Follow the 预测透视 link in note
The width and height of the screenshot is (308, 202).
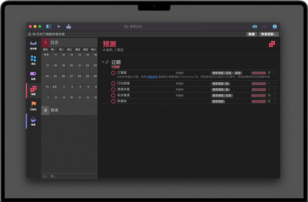point(152,77)
